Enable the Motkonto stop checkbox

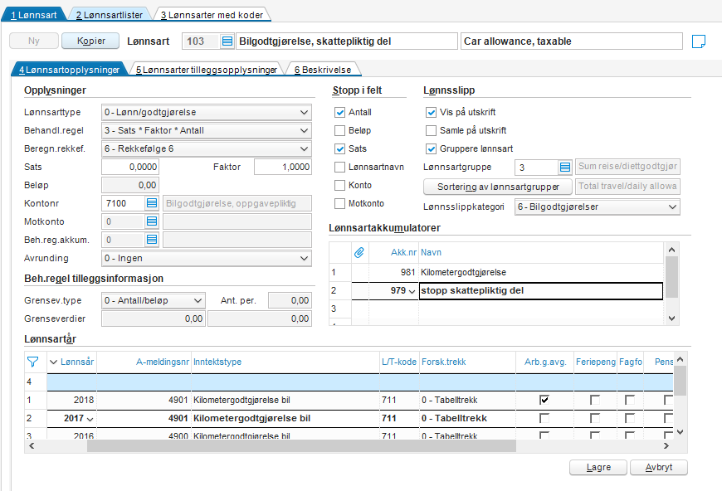pos(339,203)
